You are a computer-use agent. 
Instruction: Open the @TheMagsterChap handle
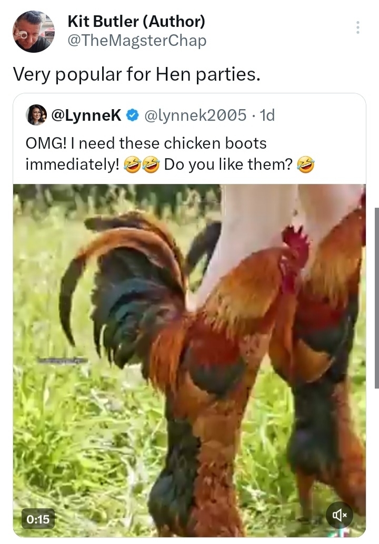pos(137,41)
